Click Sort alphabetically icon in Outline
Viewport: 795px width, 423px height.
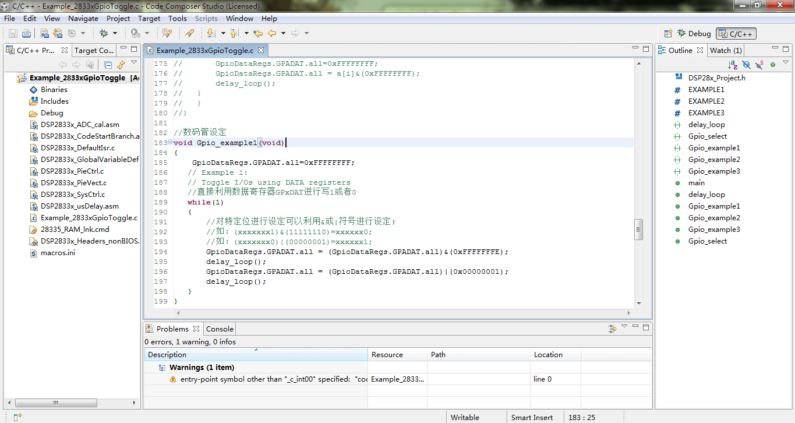click(732, 65)
